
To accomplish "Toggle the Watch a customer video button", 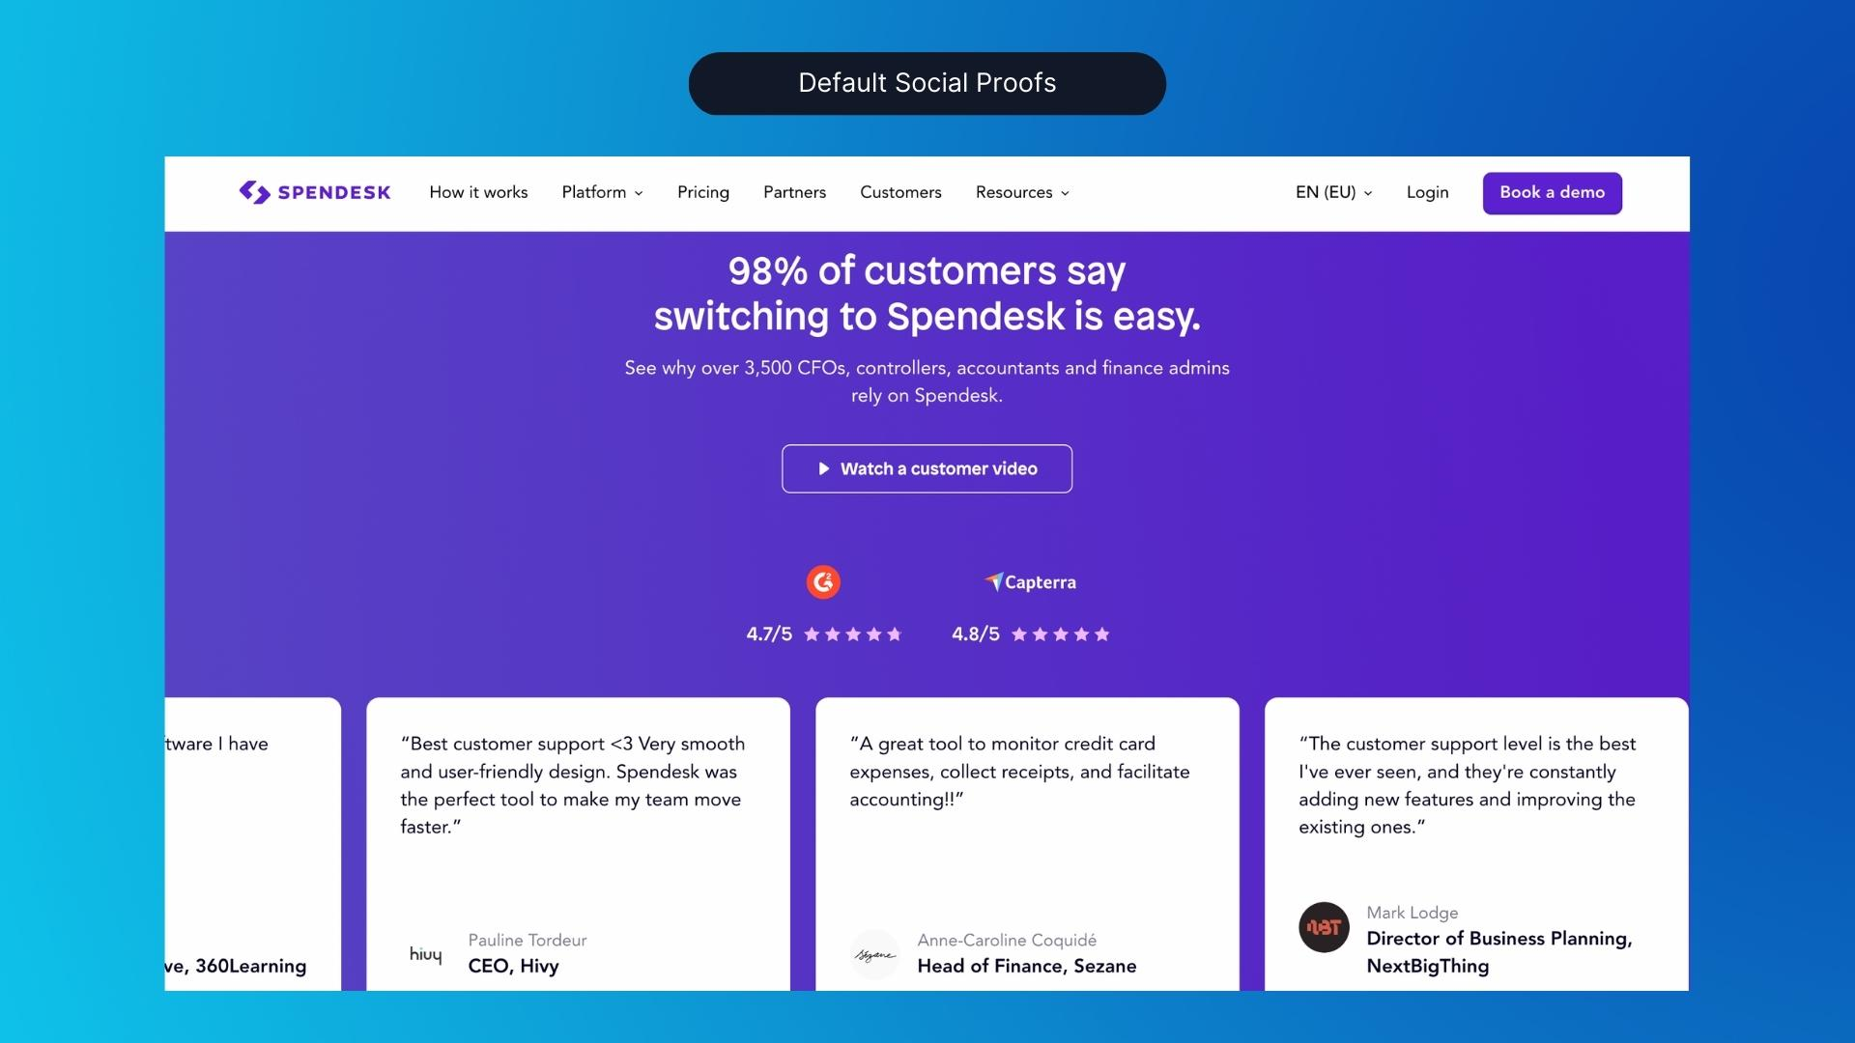I will 927,468.
